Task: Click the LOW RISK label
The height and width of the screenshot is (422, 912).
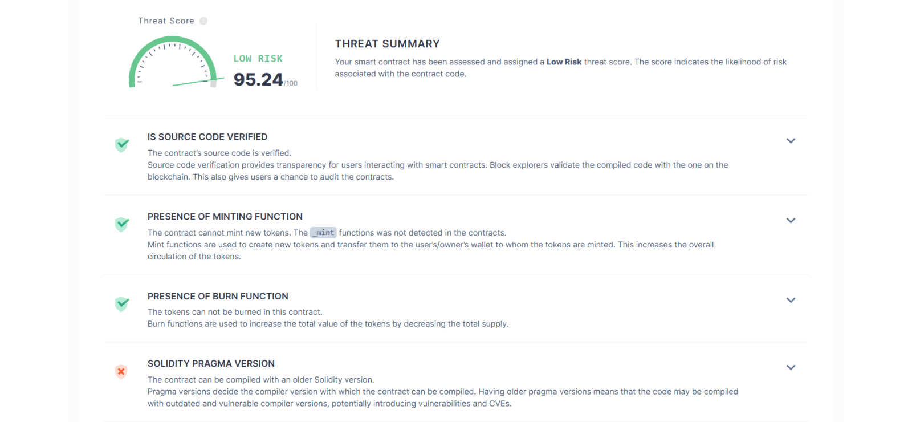Action: pyautogui.click(x=258, y=59)
